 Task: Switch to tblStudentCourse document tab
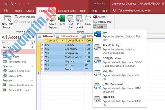coord(68,36)
